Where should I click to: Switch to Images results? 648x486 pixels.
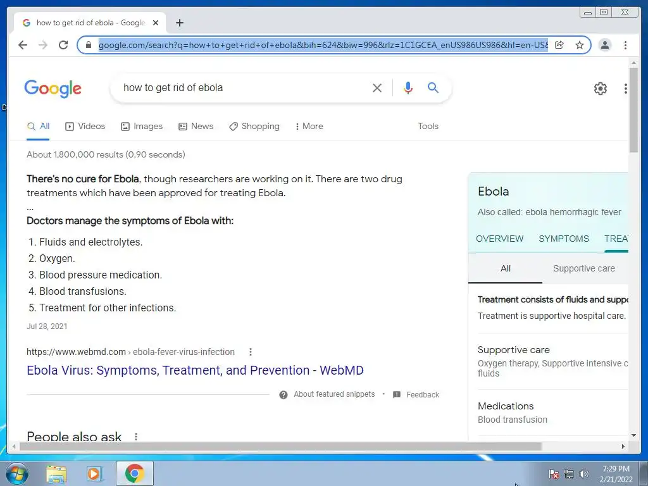(x=142, y=127)
